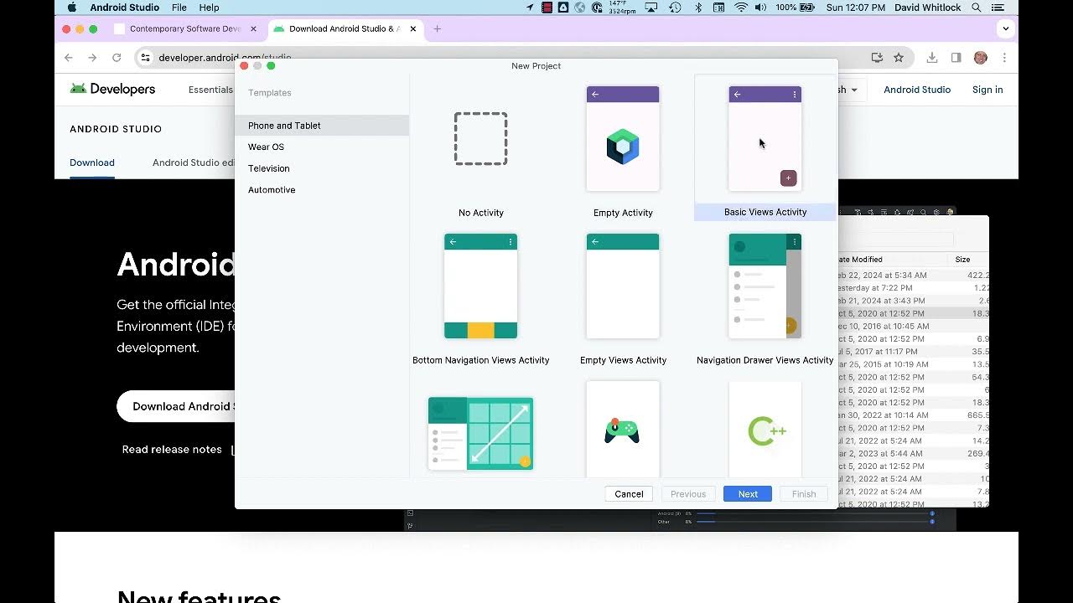Viewport: 1073px width, 603px height.
Task: Open volume control in menu bar
Action: (760, 8)
